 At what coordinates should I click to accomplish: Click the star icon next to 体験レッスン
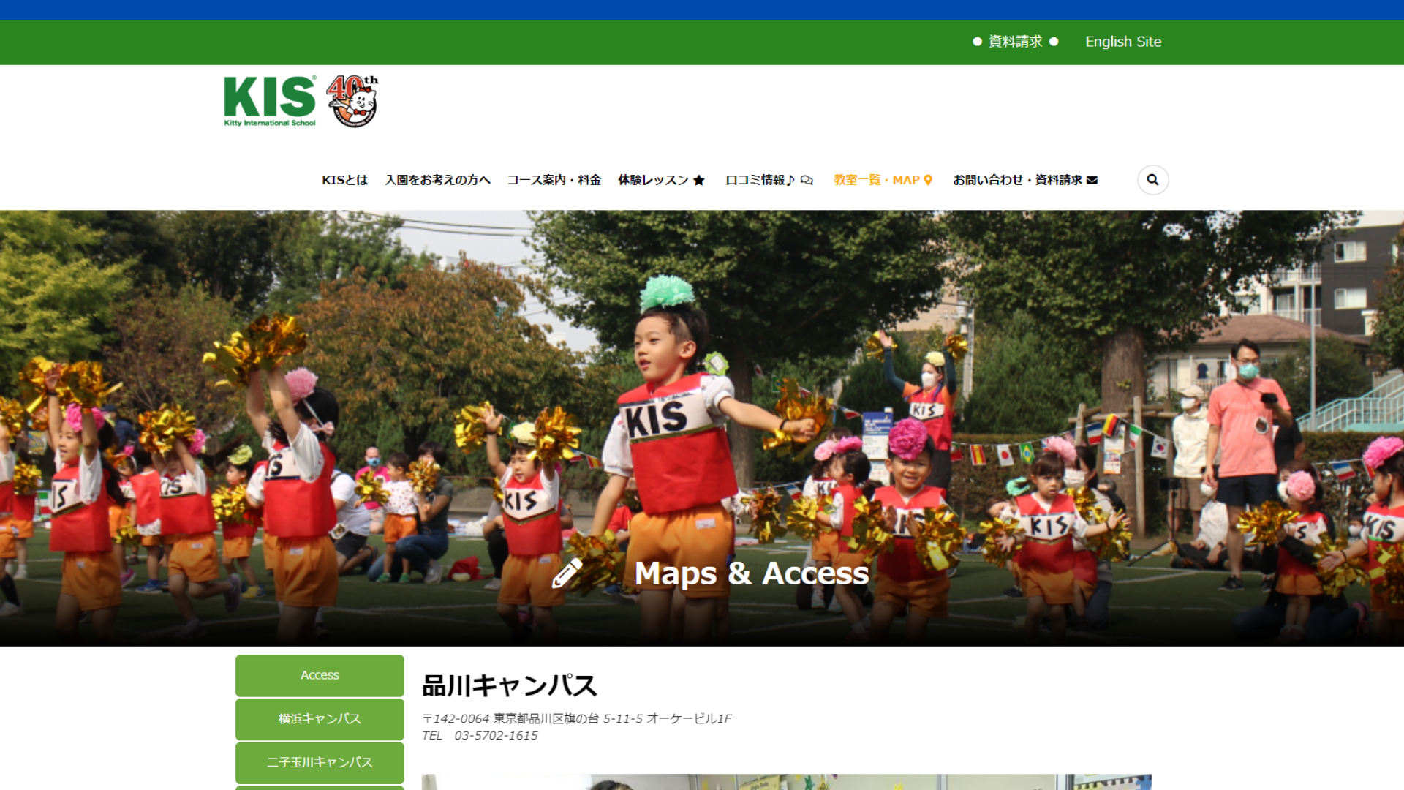(x=699, y=179)
